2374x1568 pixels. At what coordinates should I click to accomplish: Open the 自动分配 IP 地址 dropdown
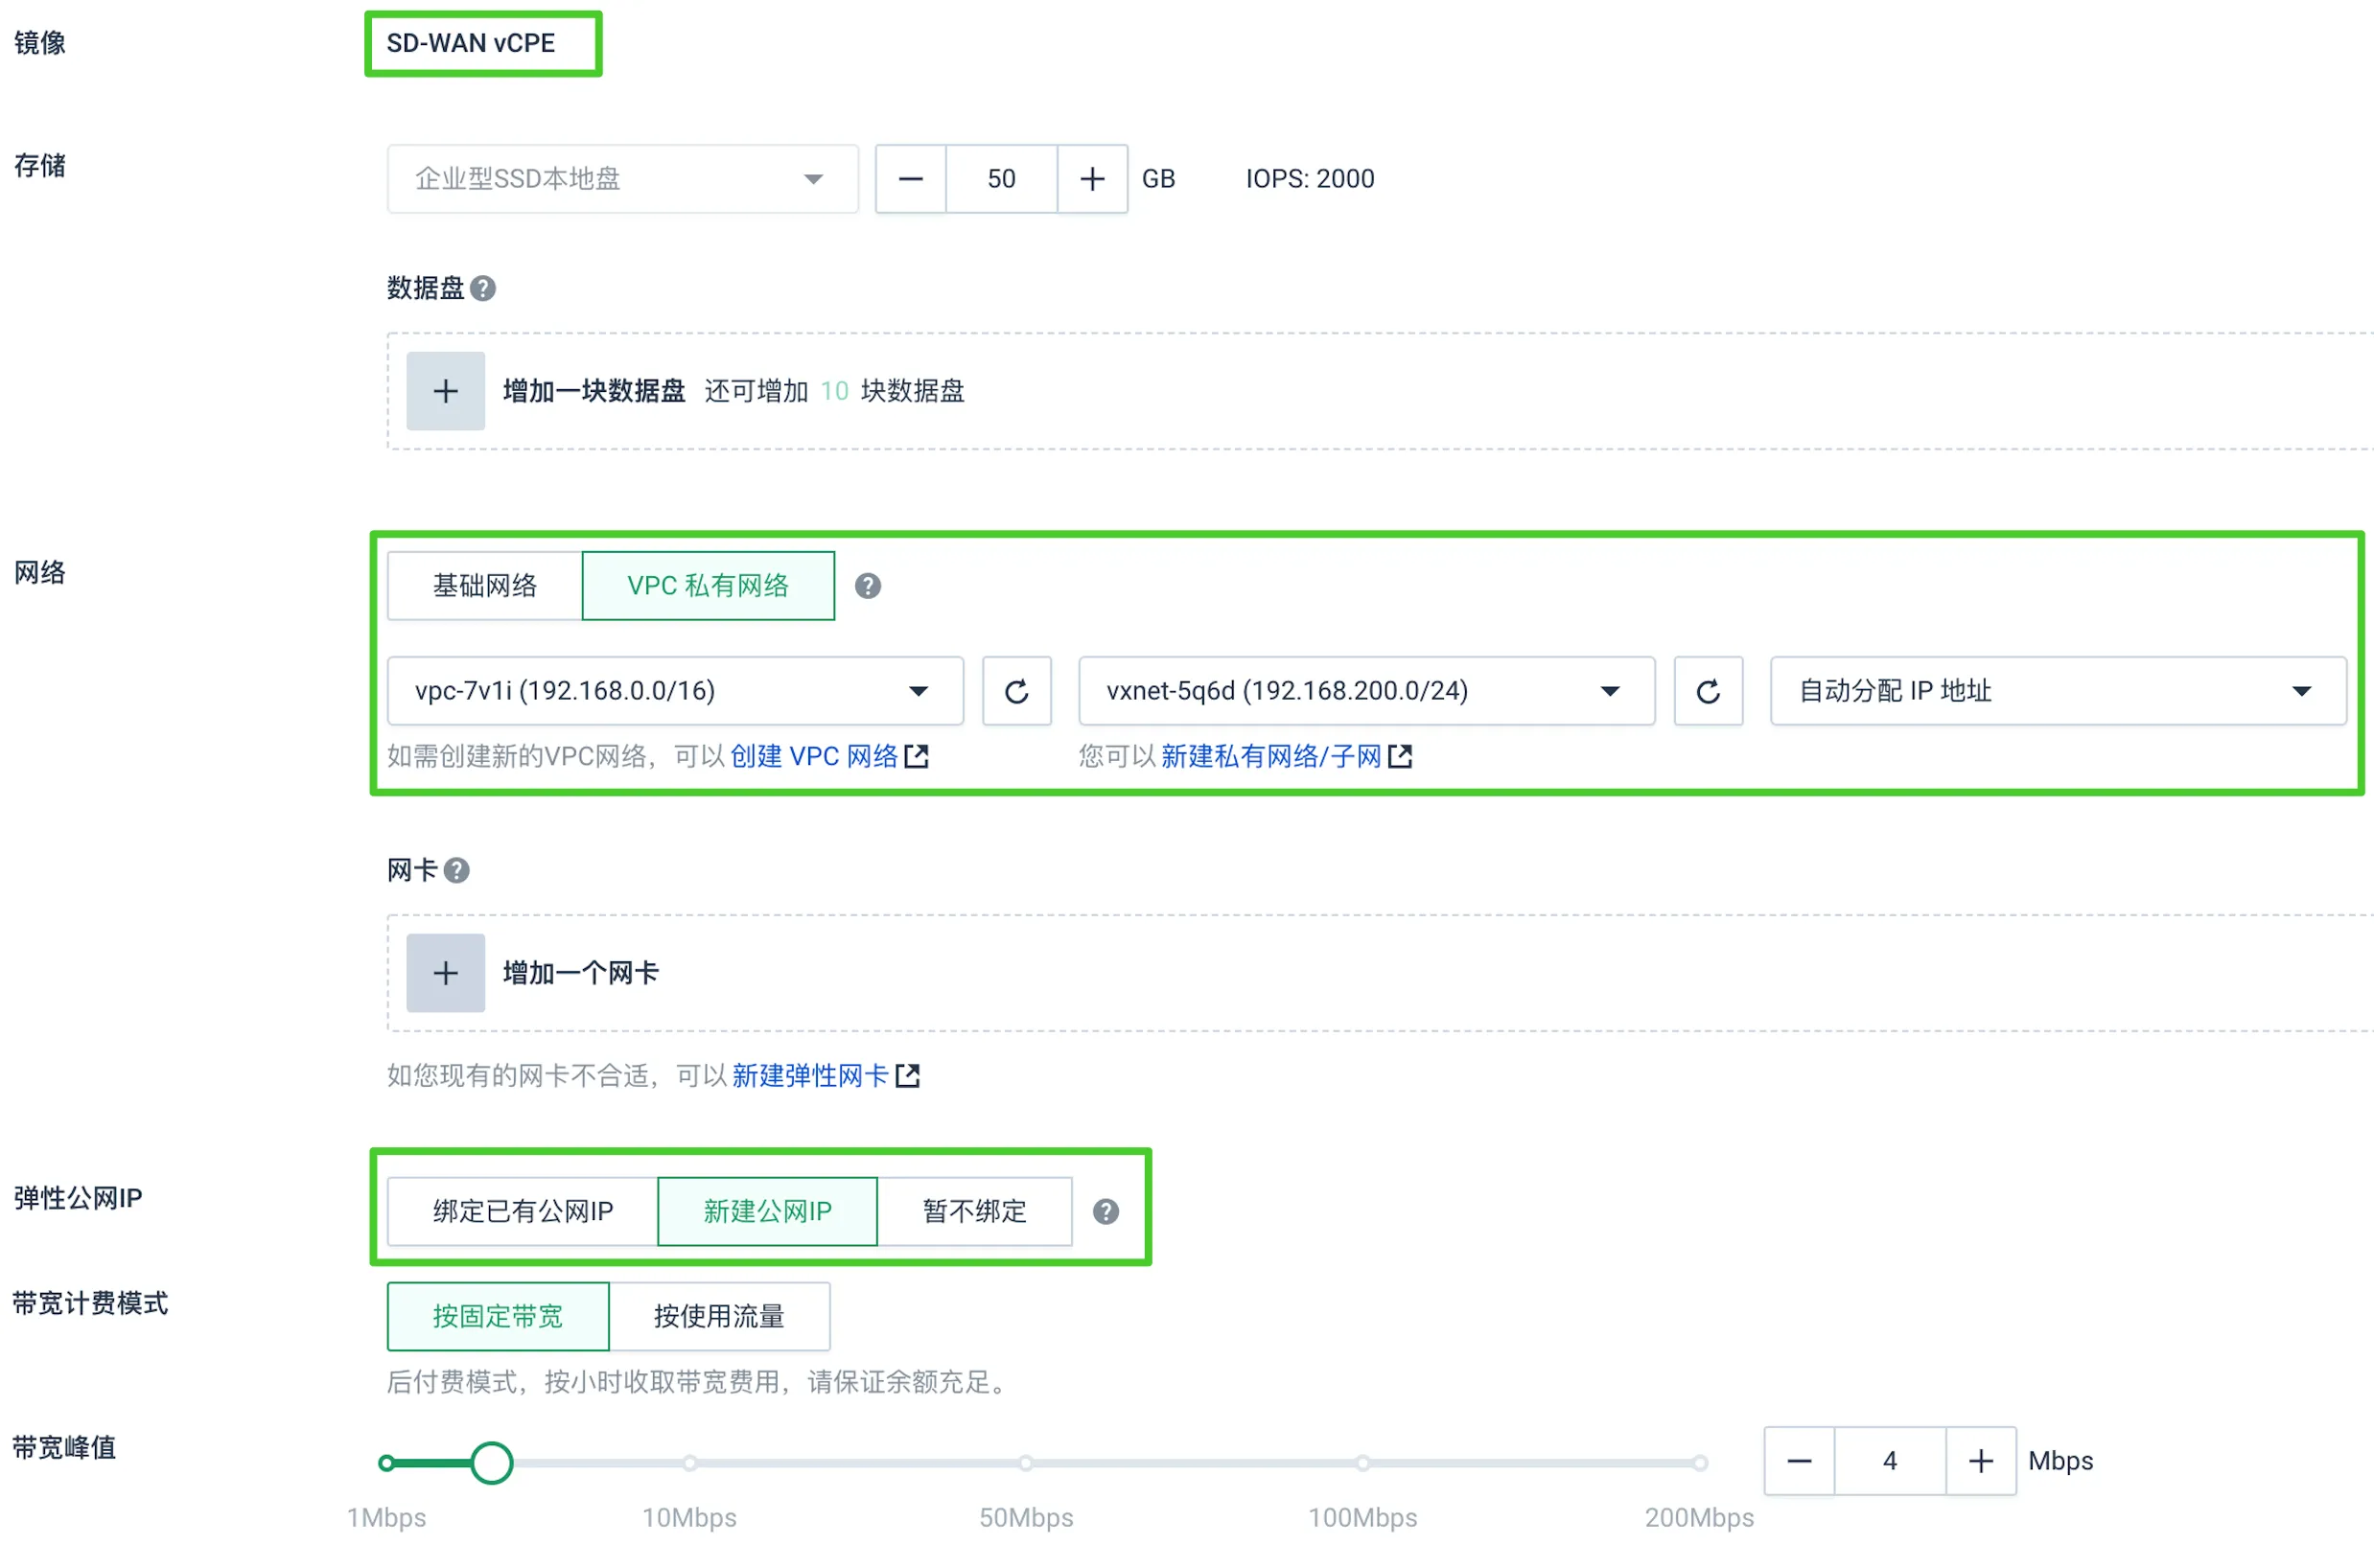tap(2059, 691)
